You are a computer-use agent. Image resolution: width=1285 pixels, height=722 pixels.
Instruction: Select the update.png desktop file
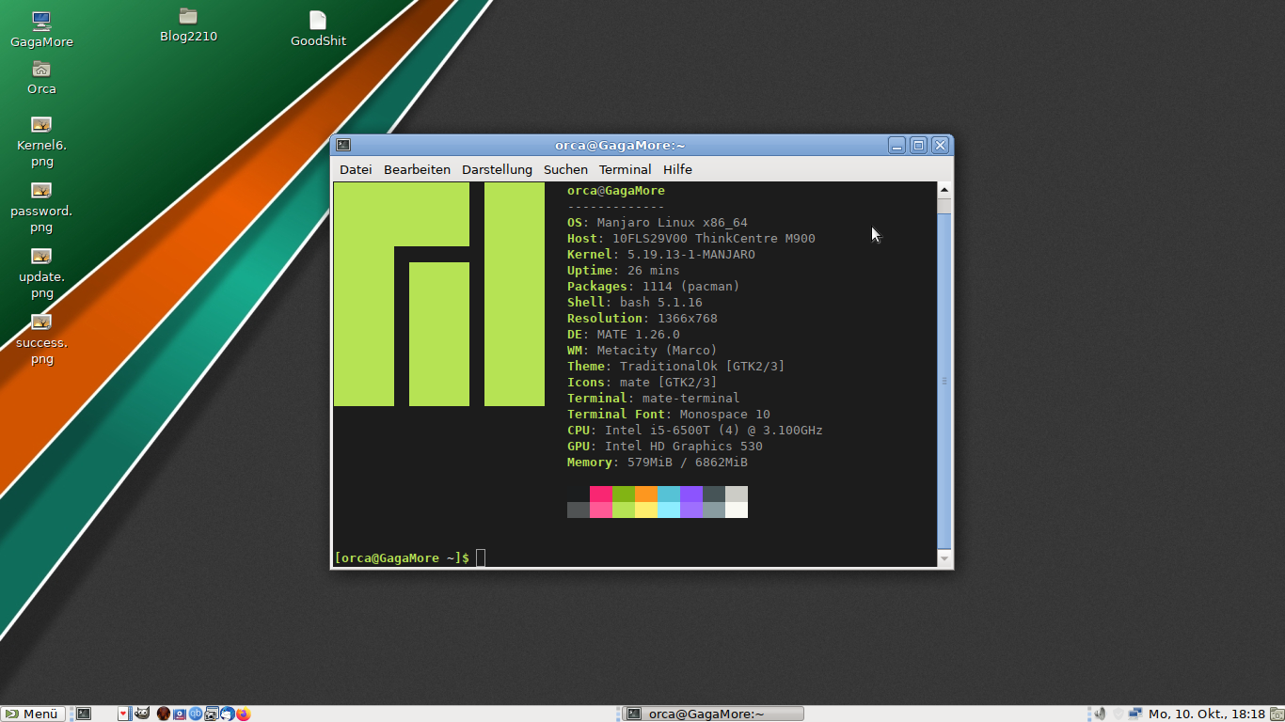[x=41, y=274]
